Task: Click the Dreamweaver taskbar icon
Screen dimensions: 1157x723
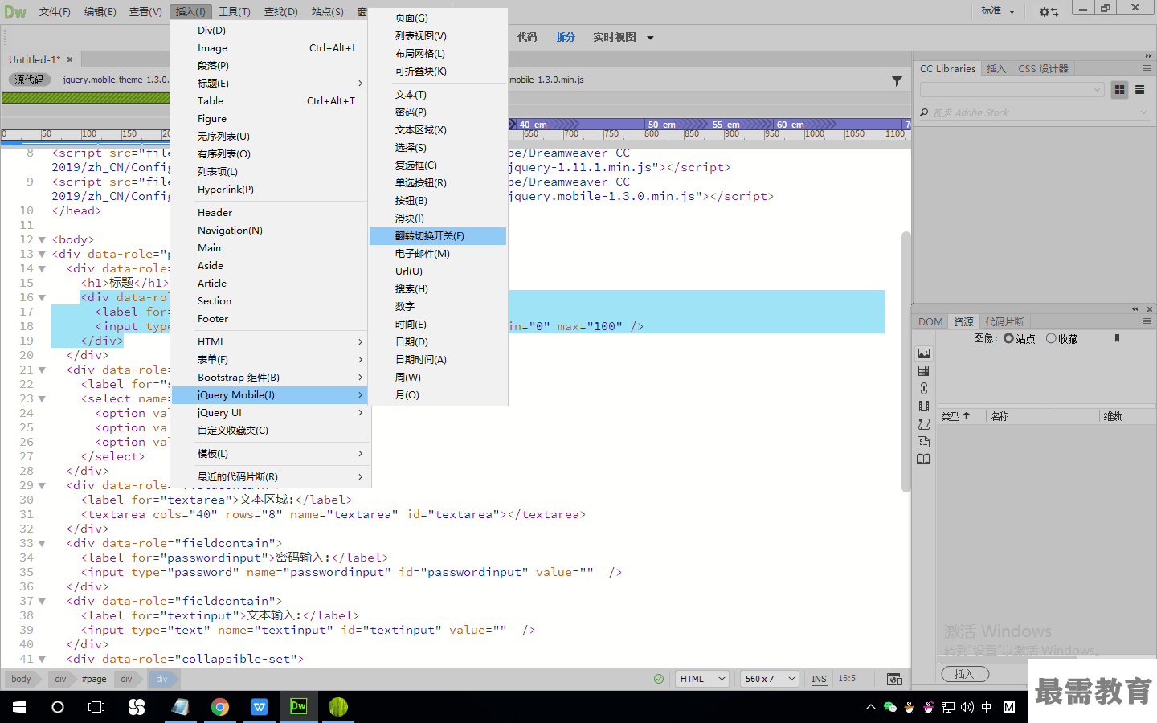Action: point(298,707)
